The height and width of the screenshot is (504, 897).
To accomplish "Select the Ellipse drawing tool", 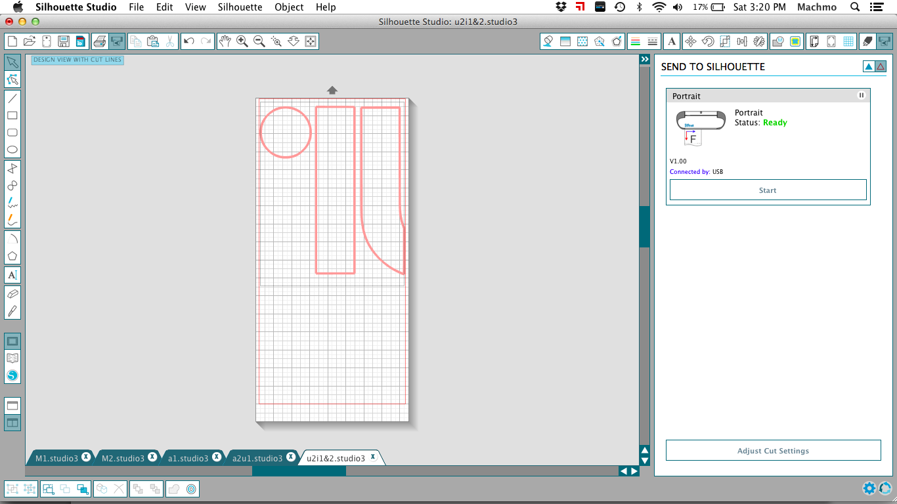I will click(x=12, y=150).
